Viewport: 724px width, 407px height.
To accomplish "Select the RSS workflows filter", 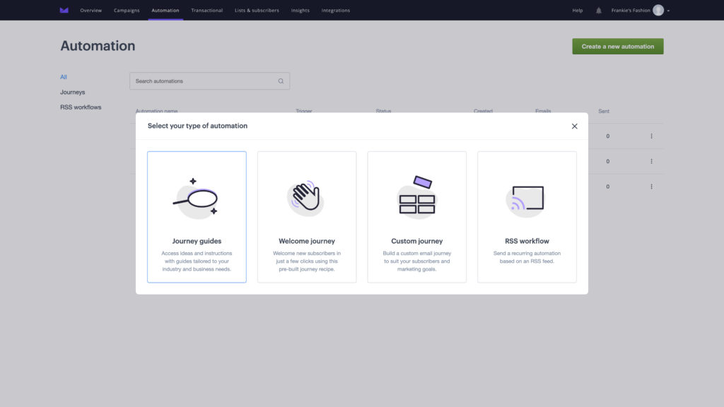I will point(80,107).
